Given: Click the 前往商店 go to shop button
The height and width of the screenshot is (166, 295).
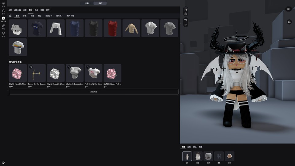Looking at the screenshot, I should [x=93, y=92].
